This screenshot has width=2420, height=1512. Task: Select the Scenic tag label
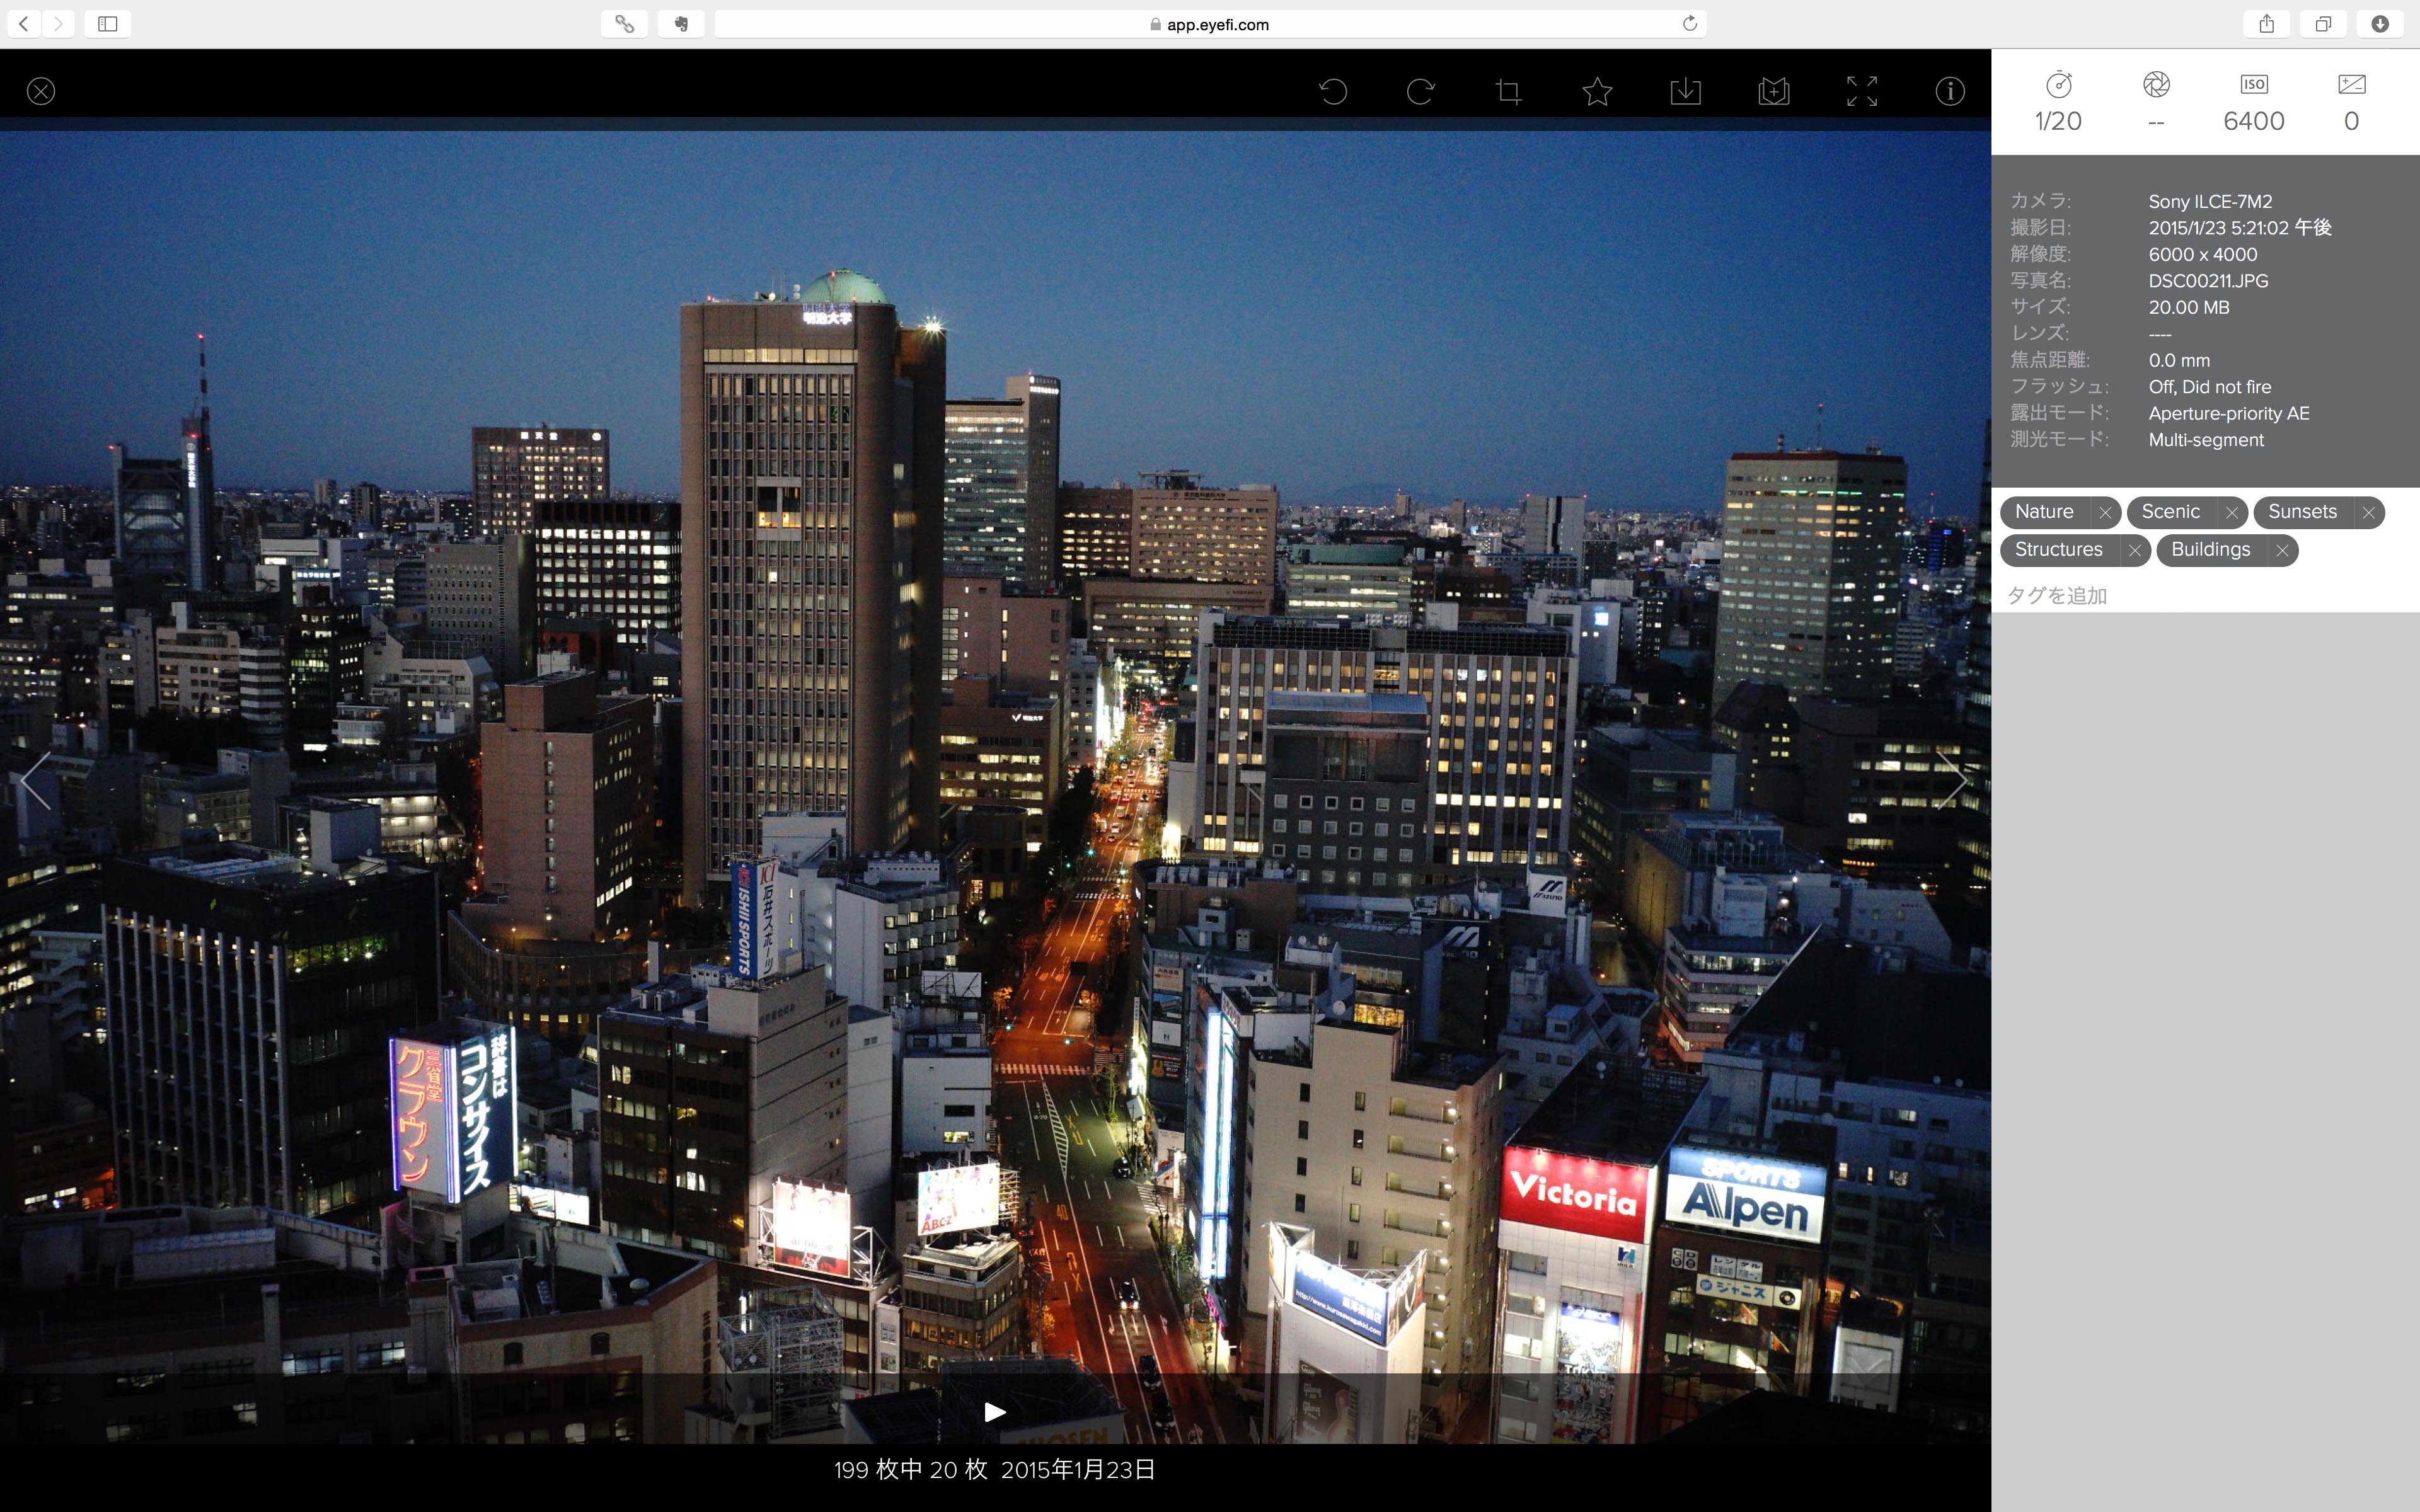[x=2170, y=512]
